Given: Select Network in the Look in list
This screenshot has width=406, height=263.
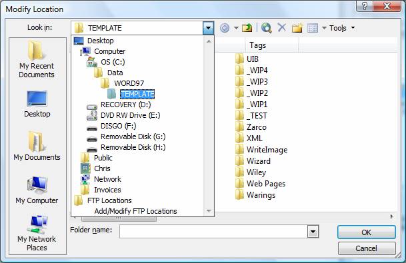Looking at the screenshot, I should (101, 179).
